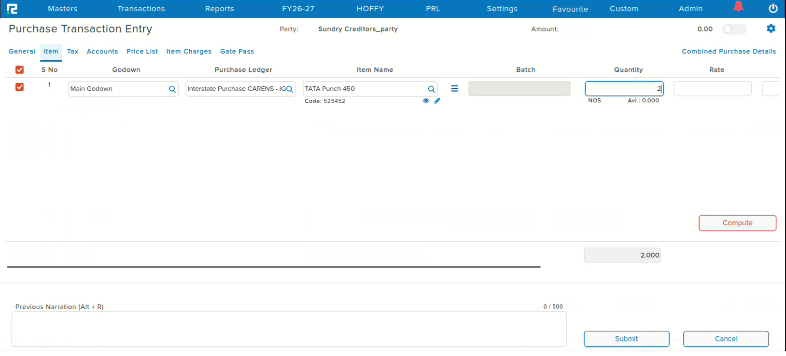Click the Godown search magnifier icon

coord(172,89)
